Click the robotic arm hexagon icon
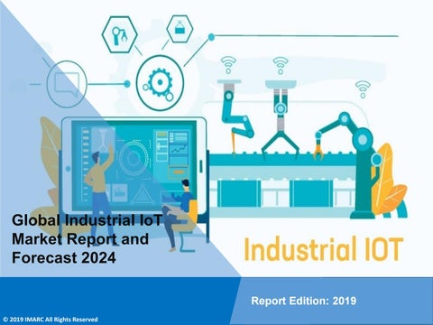The width and height of the screenshot is (433, 325). (120, 34)
